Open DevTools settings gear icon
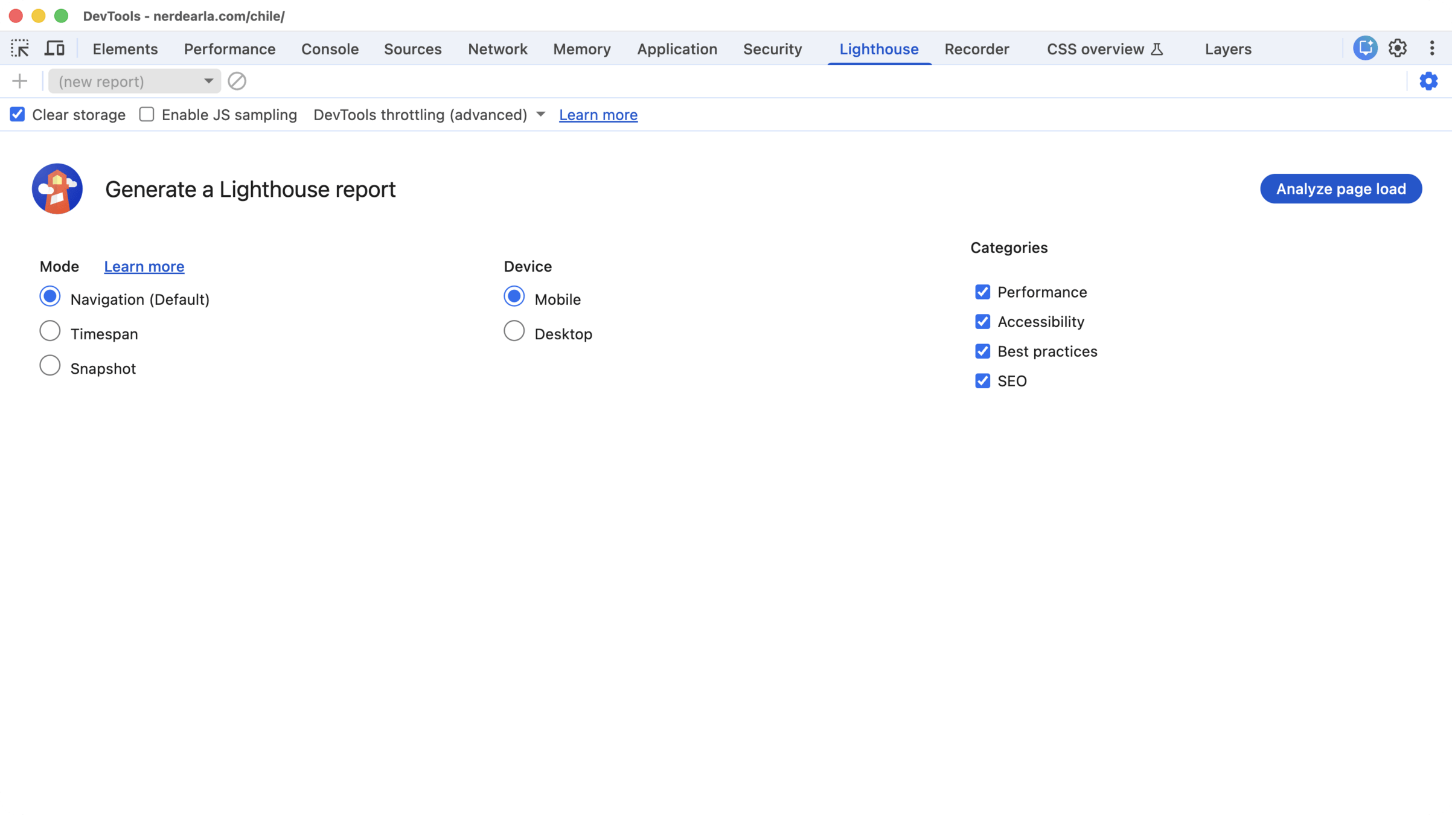 1397,48
